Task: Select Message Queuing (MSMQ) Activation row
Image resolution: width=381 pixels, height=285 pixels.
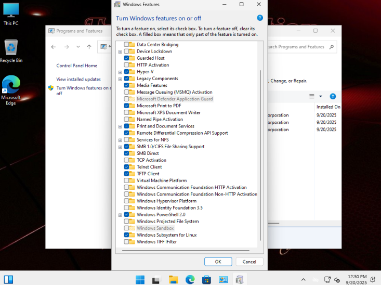Action: coord(175,92)
